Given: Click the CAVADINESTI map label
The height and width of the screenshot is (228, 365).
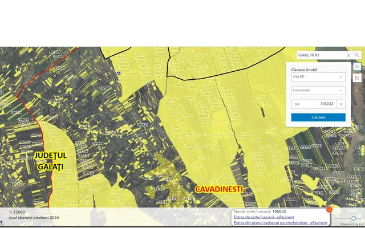Looking at the screenshot, I should tap(219, 188).
